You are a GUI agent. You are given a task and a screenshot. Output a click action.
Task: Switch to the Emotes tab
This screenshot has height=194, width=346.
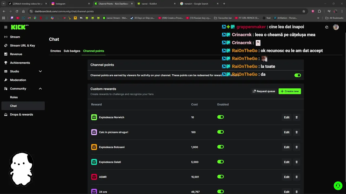click(x=55, y=51)
